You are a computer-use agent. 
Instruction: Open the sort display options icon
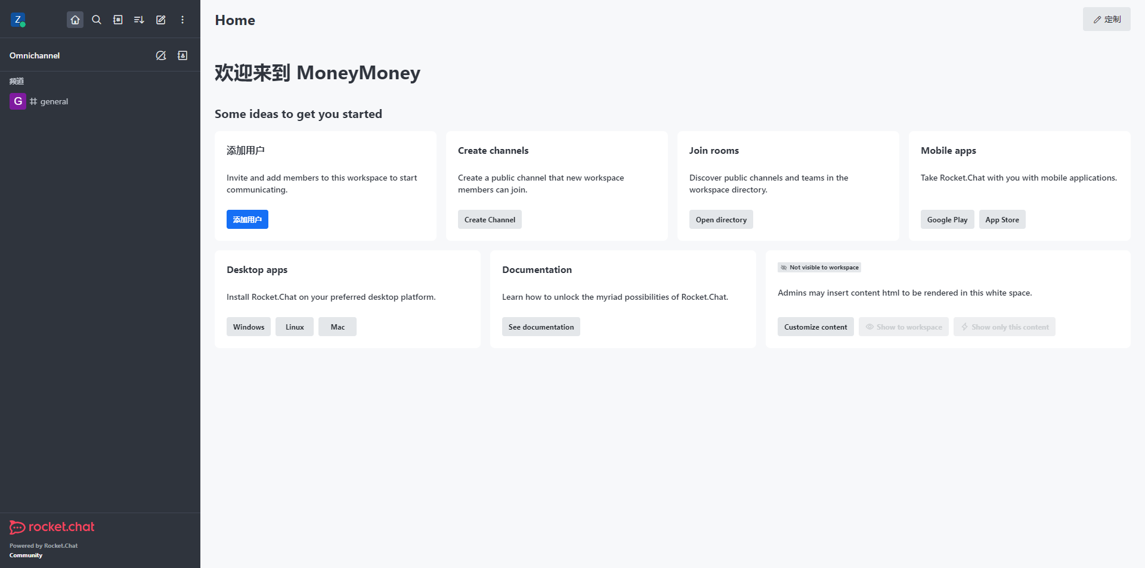pyautogui.click(x=139, y=20)
